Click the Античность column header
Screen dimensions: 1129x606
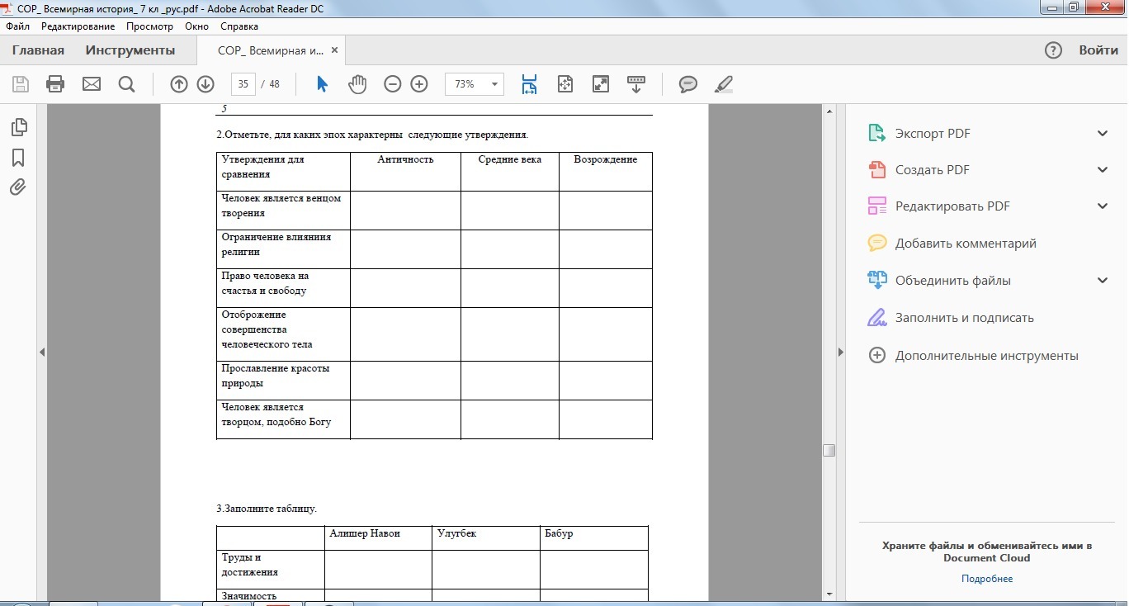[x=405, y=159]
